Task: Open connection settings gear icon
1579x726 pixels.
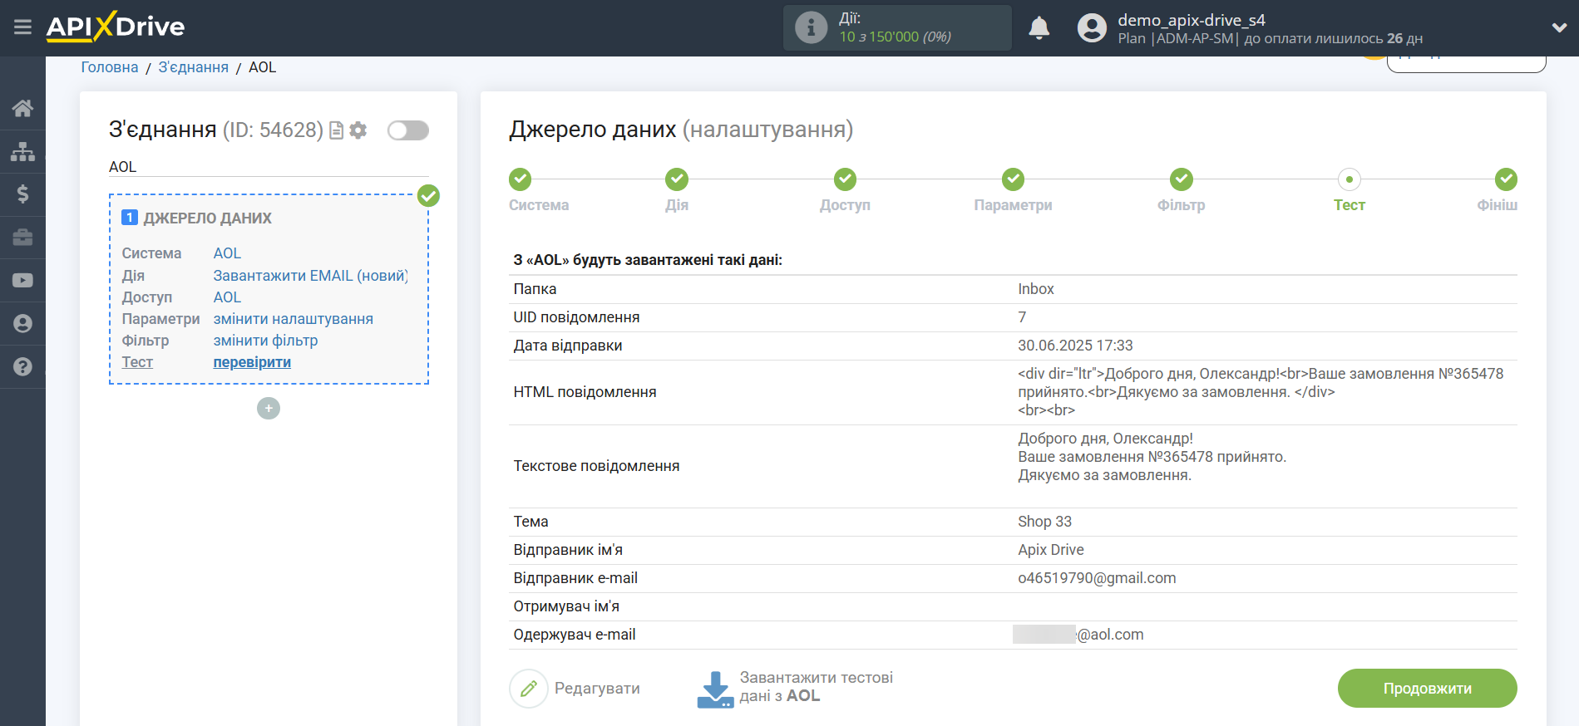Action: [358, 130]
